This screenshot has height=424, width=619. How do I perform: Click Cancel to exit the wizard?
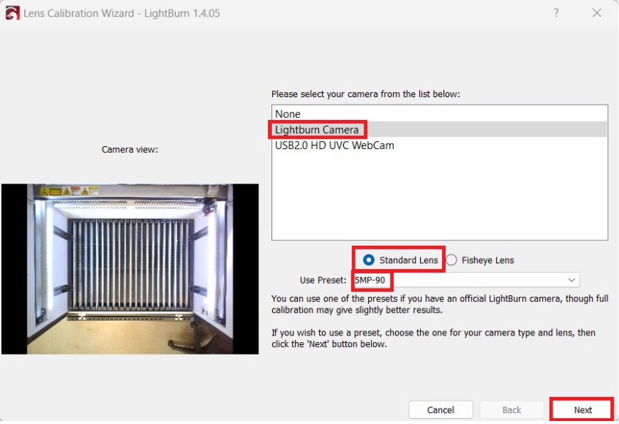pos(440,410)
